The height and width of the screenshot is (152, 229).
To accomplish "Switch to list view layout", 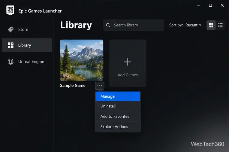I will 220,25.
